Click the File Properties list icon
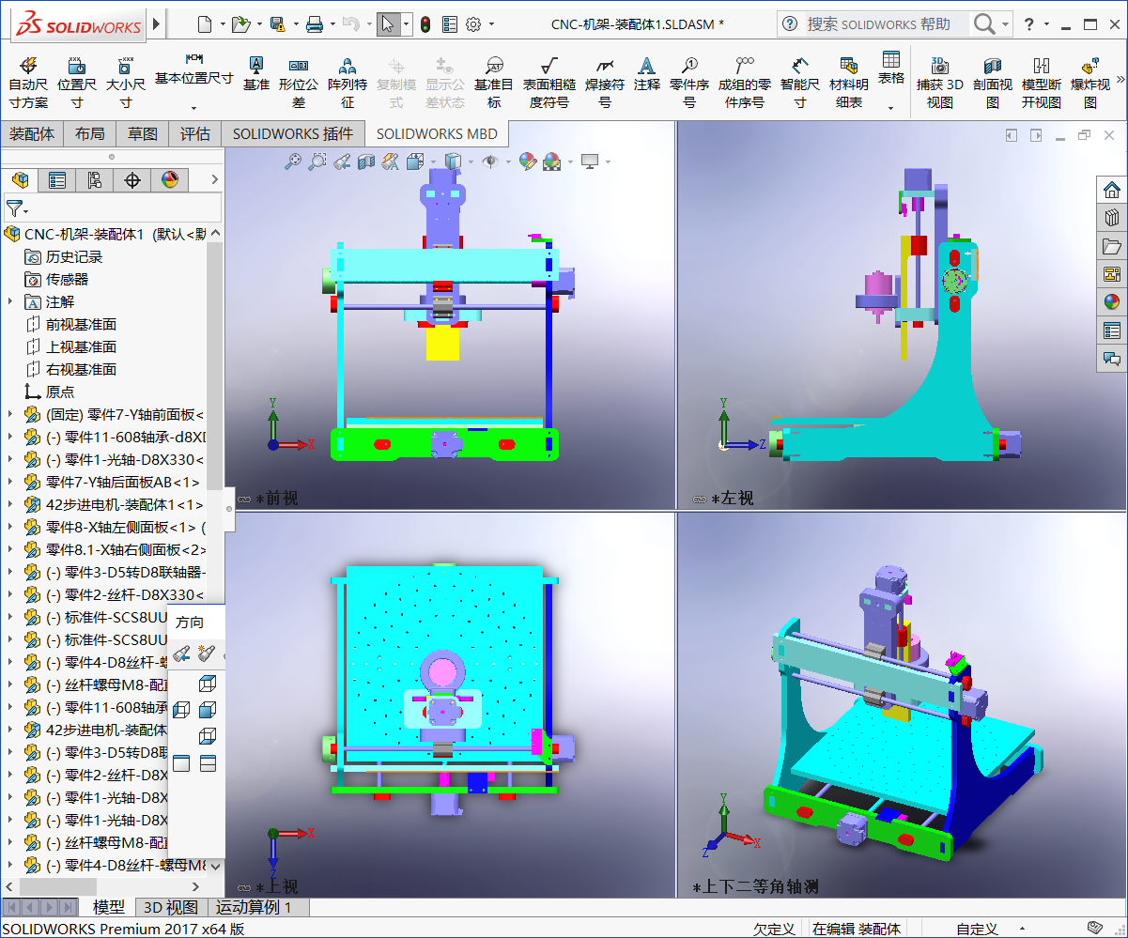 click(449, 23)
